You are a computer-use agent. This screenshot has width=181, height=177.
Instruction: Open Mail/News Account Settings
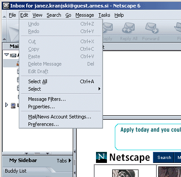pyautogui.click(x=61, y=117)
